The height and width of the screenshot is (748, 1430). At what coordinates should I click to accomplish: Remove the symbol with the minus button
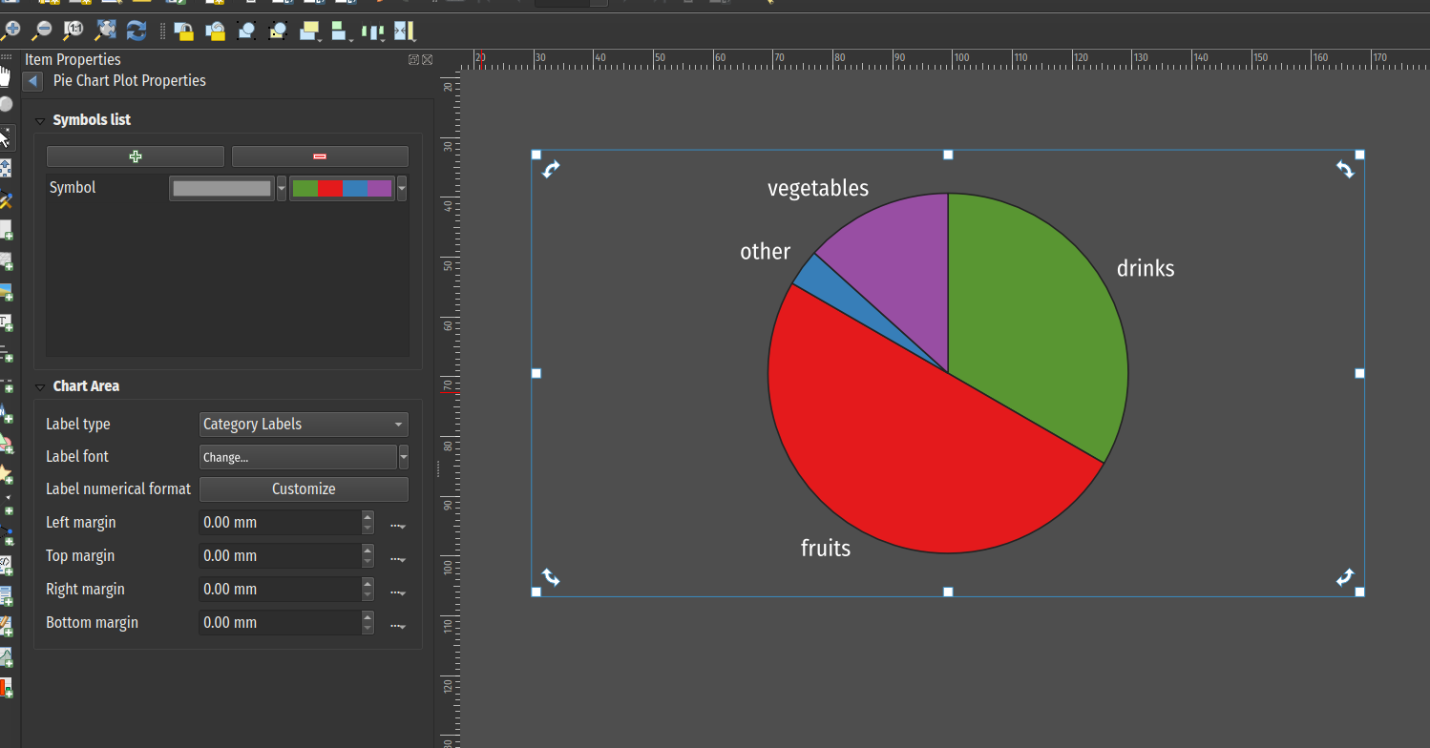[x=320, y=156]
